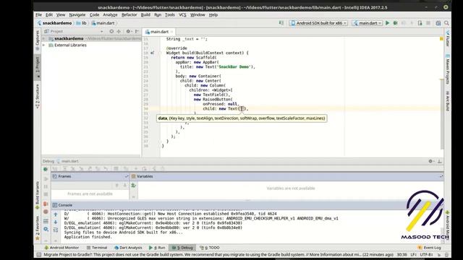Click the yellow inspection indicator at the editor's top right
Image resolution: width=463 pixels, height=260 pixels.
[441, 39]
